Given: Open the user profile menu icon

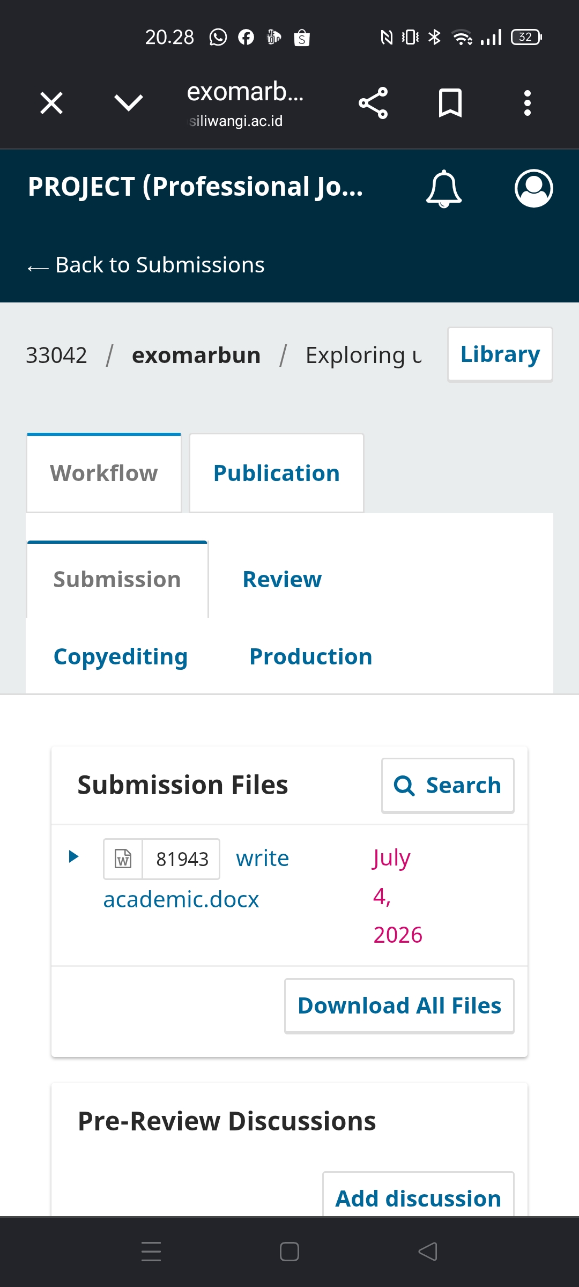Looking at the screenshot, I should (533, 188).
